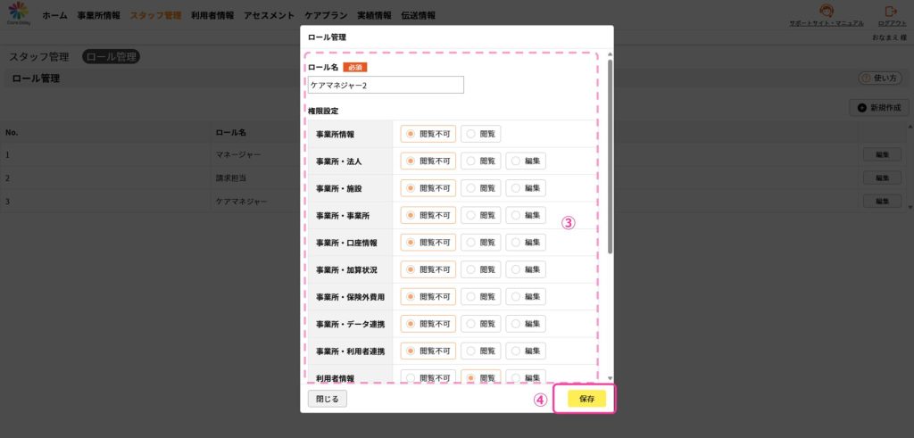Open the support site manual icon
Viewport: 914px width, 438px height.
tap(827, 12)
